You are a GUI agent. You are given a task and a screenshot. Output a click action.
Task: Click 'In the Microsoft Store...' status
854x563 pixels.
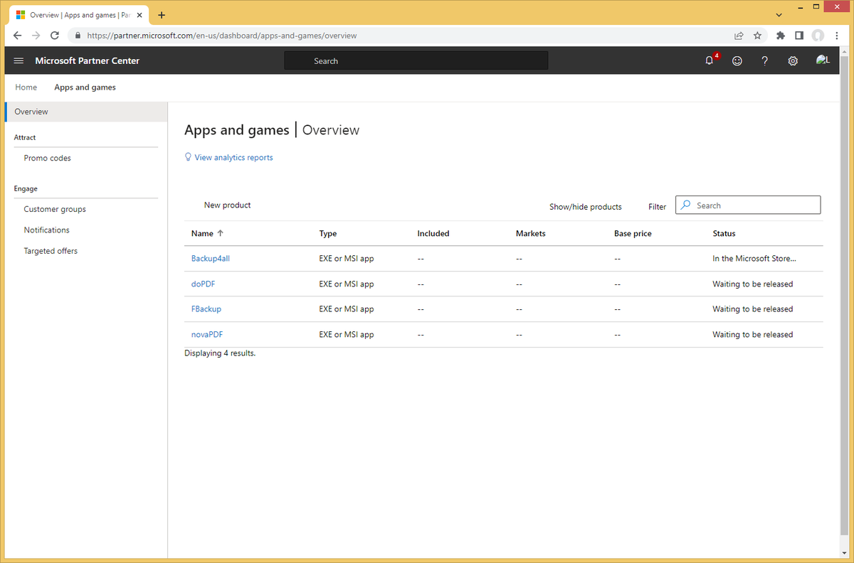754,259
